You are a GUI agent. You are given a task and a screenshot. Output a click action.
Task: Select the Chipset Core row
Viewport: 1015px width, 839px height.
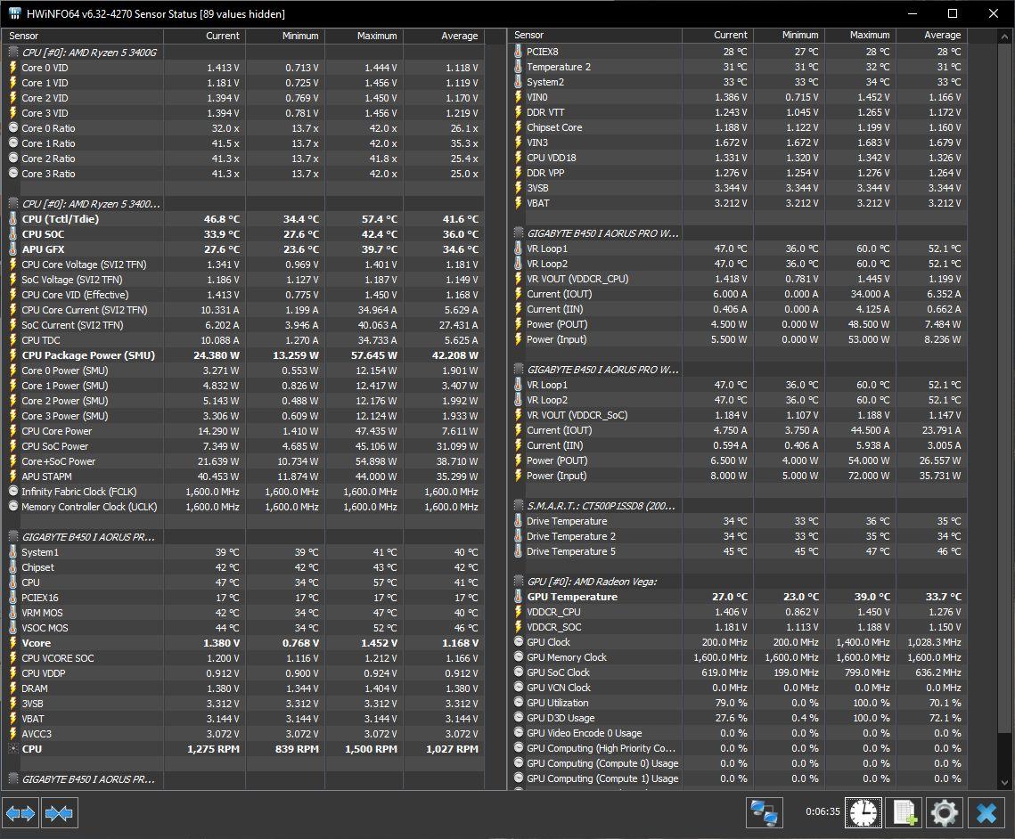(737, 127)
